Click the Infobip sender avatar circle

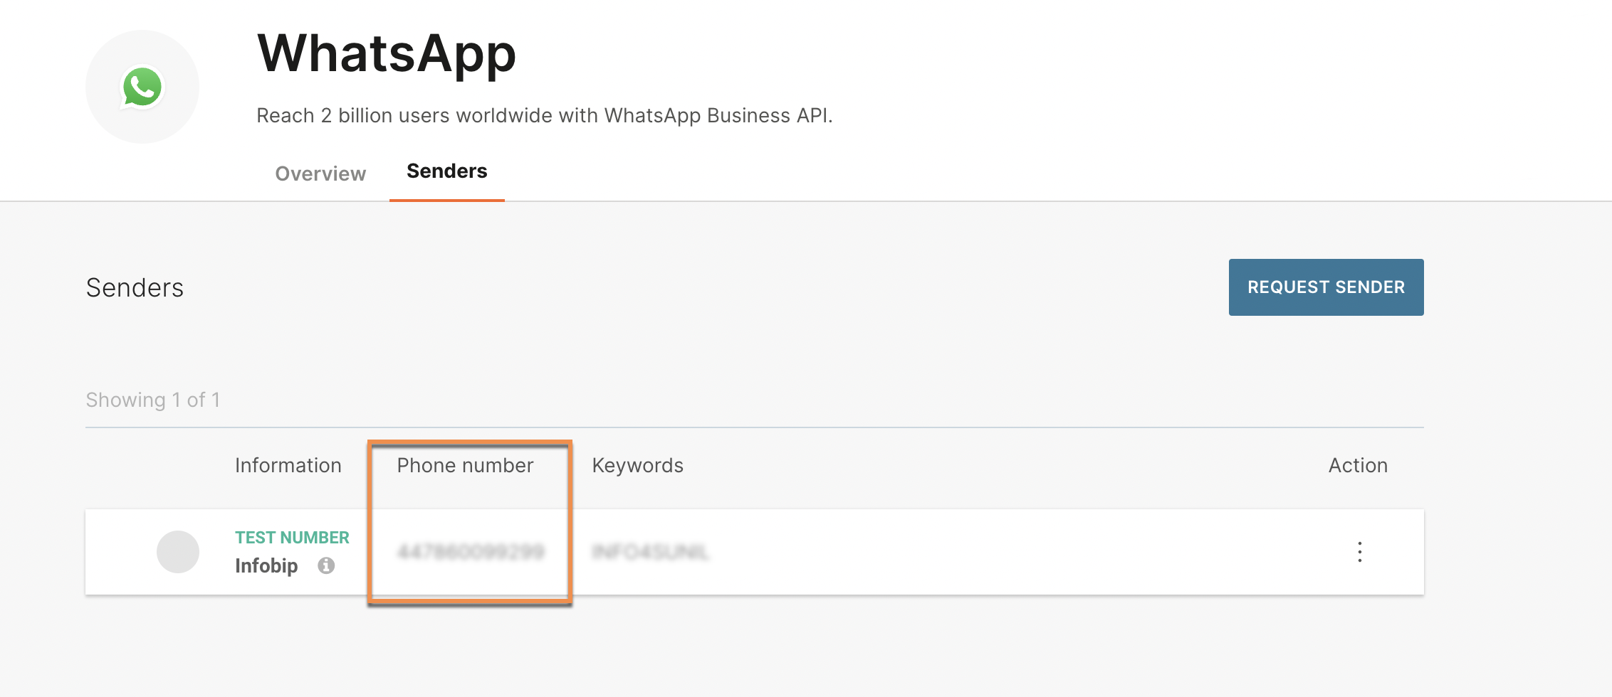[x=178, y=552]
